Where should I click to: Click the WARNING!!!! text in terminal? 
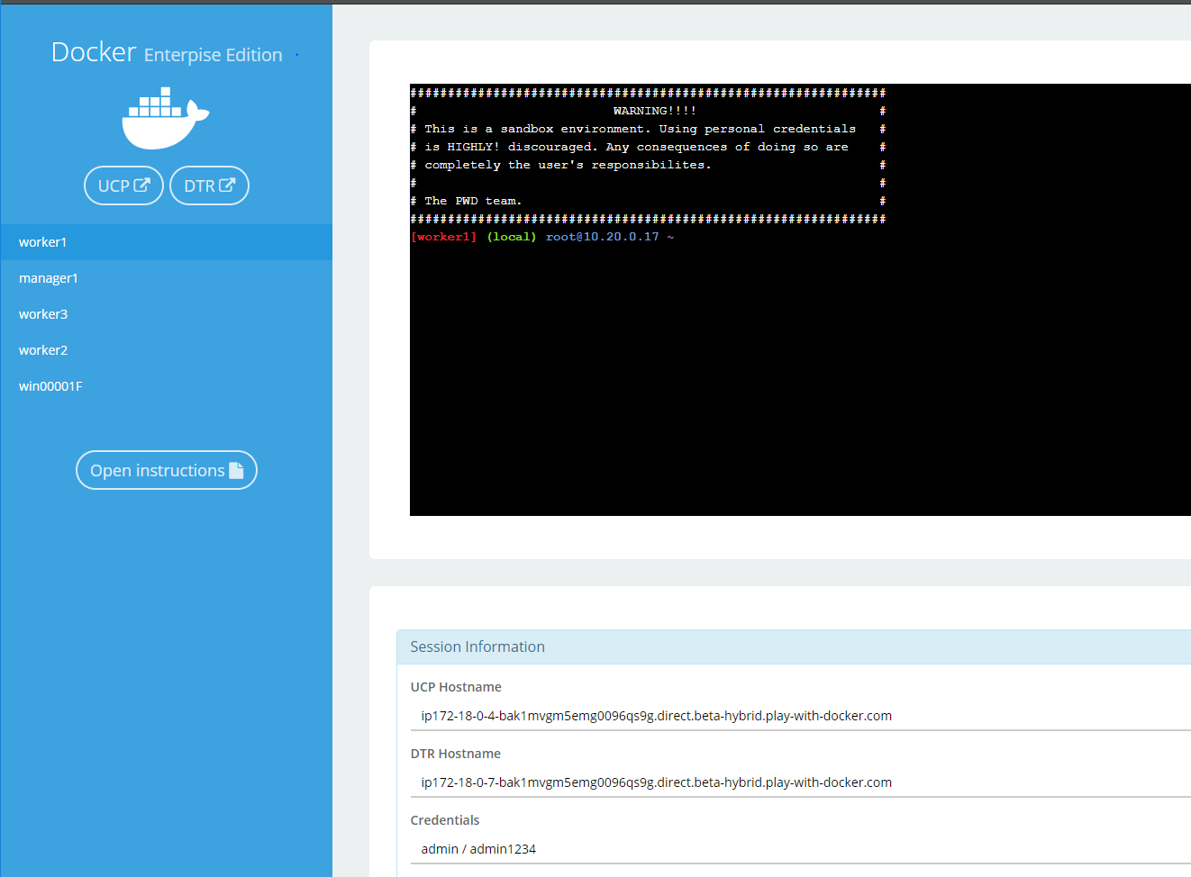click(654, 111)
